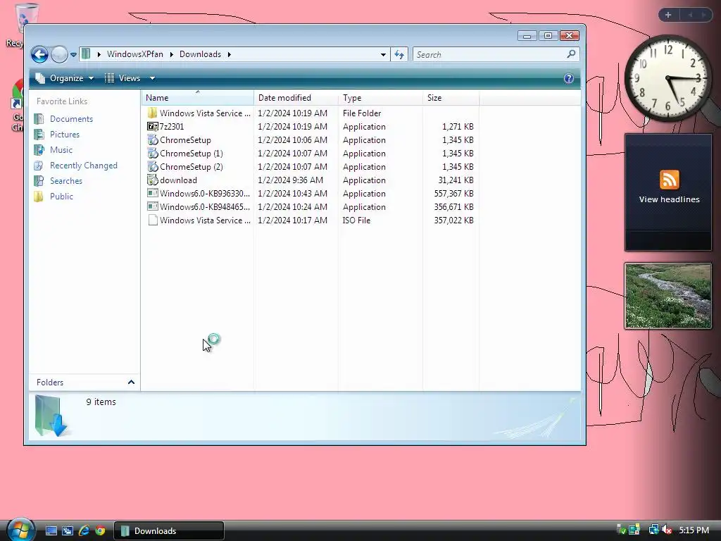Viewport: 721px width, 541px height.
Task: Select the Windows Vista Service ISO file icon
Action: [x=152, y=220]
